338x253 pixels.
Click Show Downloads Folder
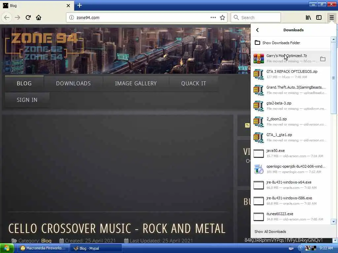coord(290,43)
